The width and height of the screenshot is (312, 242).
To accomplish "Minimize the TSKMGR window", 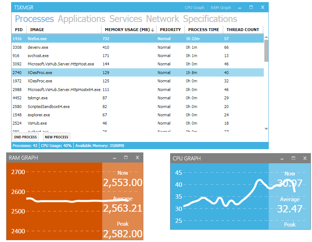I will click(239, 8).
